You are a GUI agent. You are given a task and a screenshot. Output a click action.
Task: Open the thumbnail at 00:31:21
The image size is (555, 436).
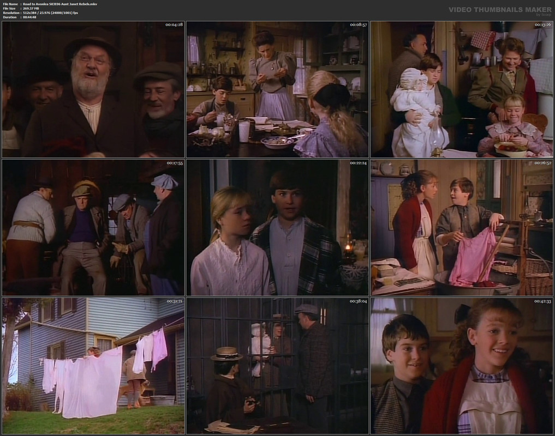click(93, 366)
